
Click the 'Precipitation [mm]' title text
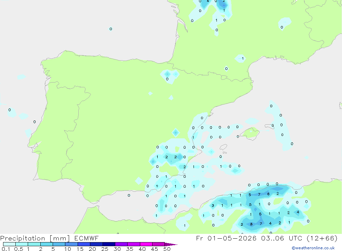(x=35, y=238)
